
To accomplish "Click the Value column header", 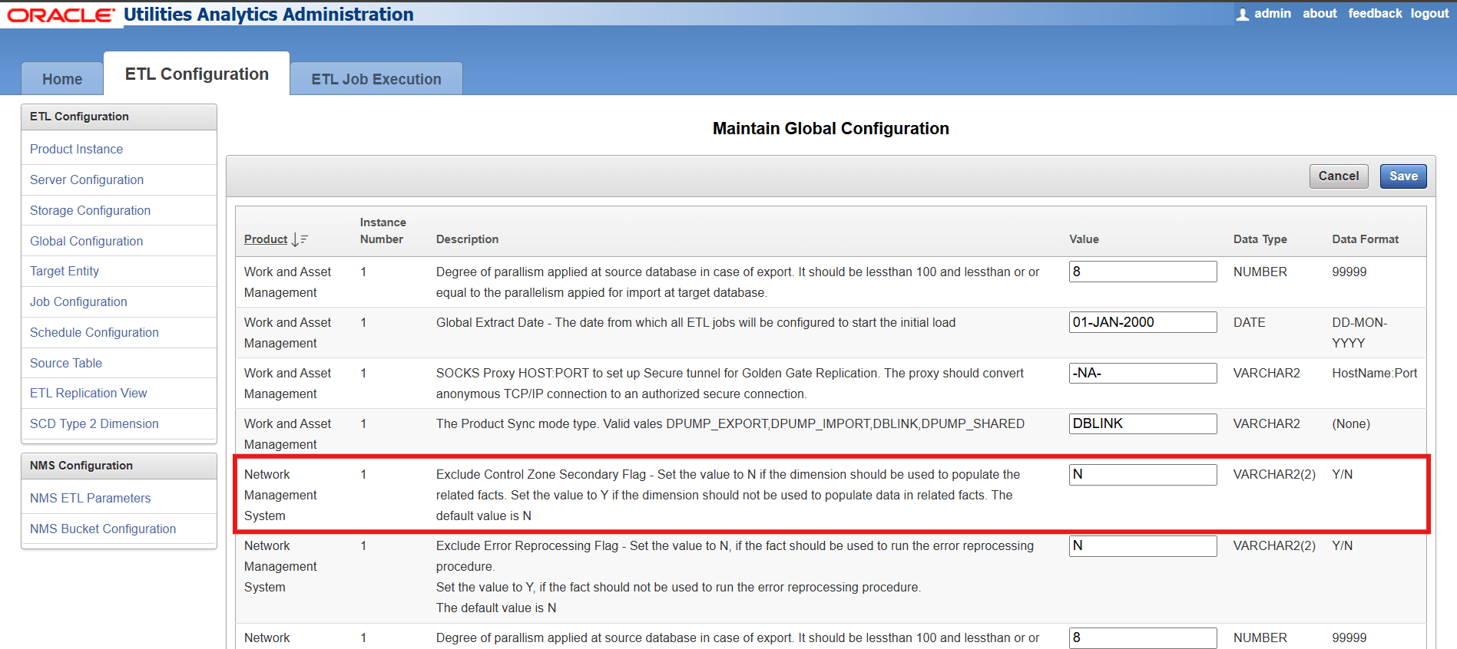I will click(1084, 239).
